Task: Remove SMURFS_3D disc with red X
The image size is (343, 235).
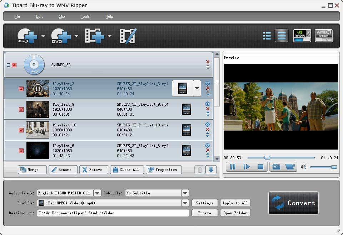Action: click(x=208, y=62)
